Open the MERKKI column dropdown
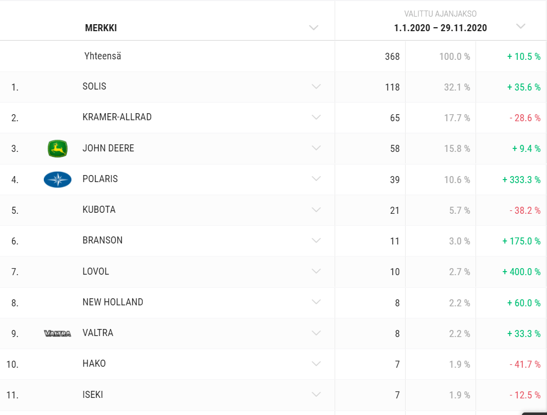 (x=314, y=28)
